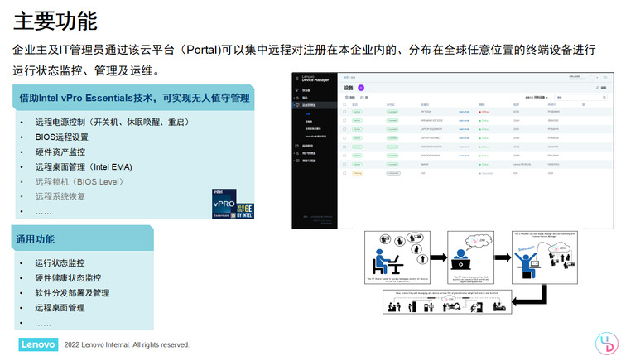Open the all-devices filter dropdown near the search box
The image size is (621, 356).
click(x=537, y=98)
